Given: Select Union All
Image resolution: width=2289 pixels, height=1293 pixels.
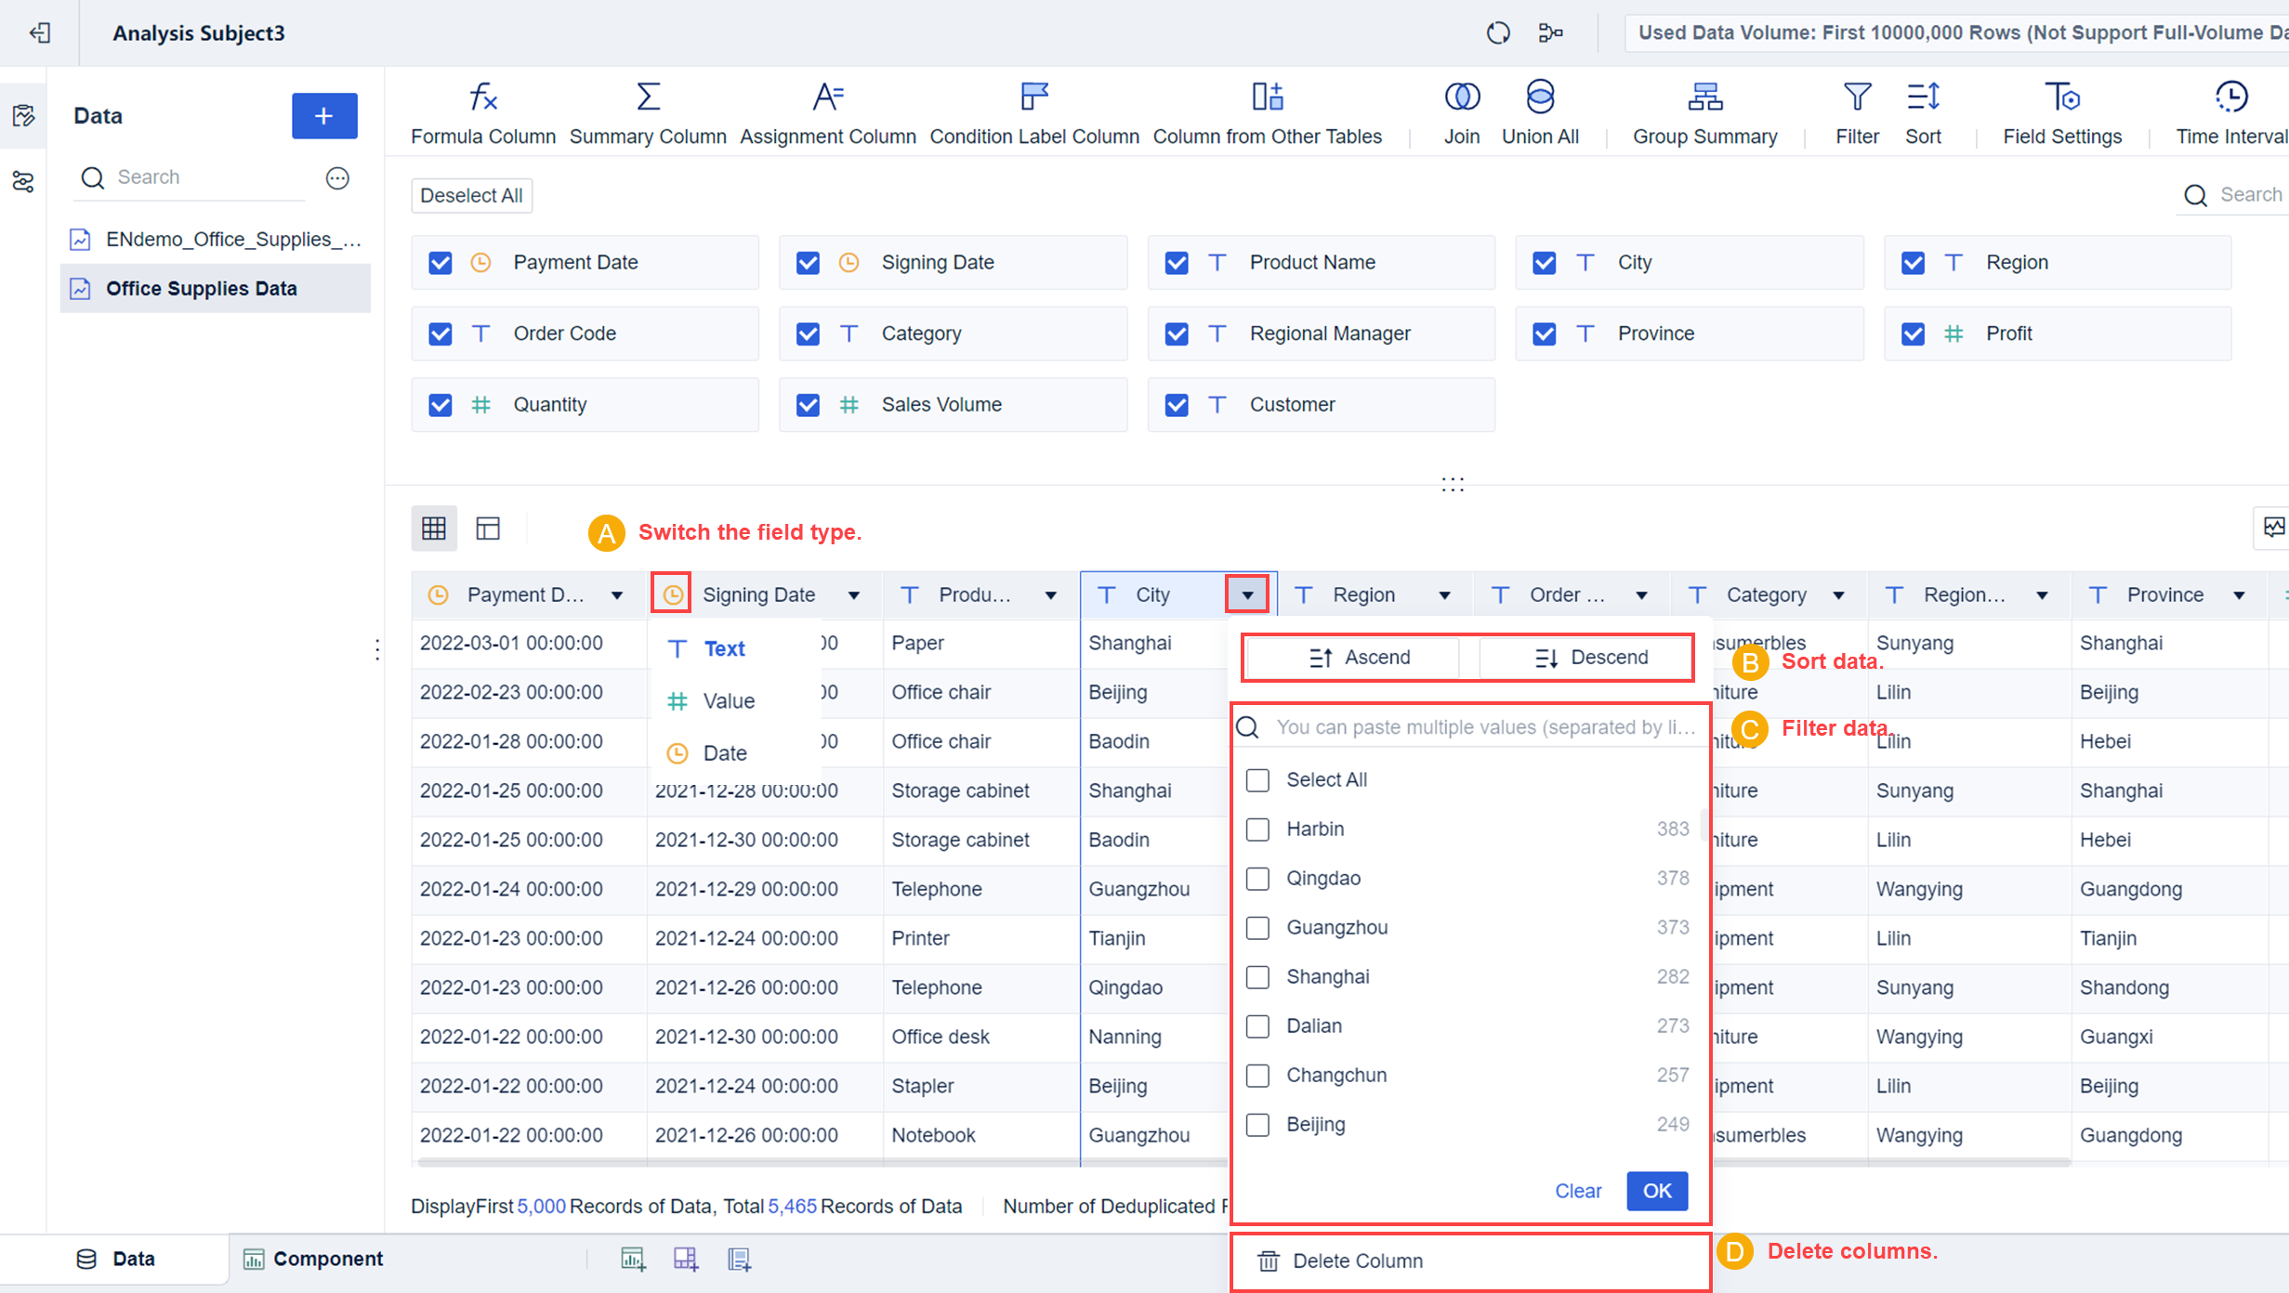Looking at the screenshot, I should coord(1540,111).
